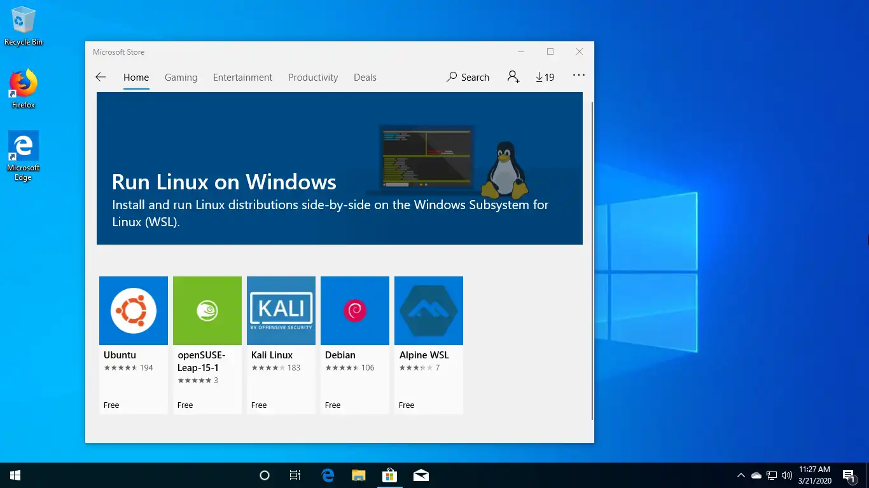Click the OneDrive cloud tray icon
869x488 pixels.
756,475
